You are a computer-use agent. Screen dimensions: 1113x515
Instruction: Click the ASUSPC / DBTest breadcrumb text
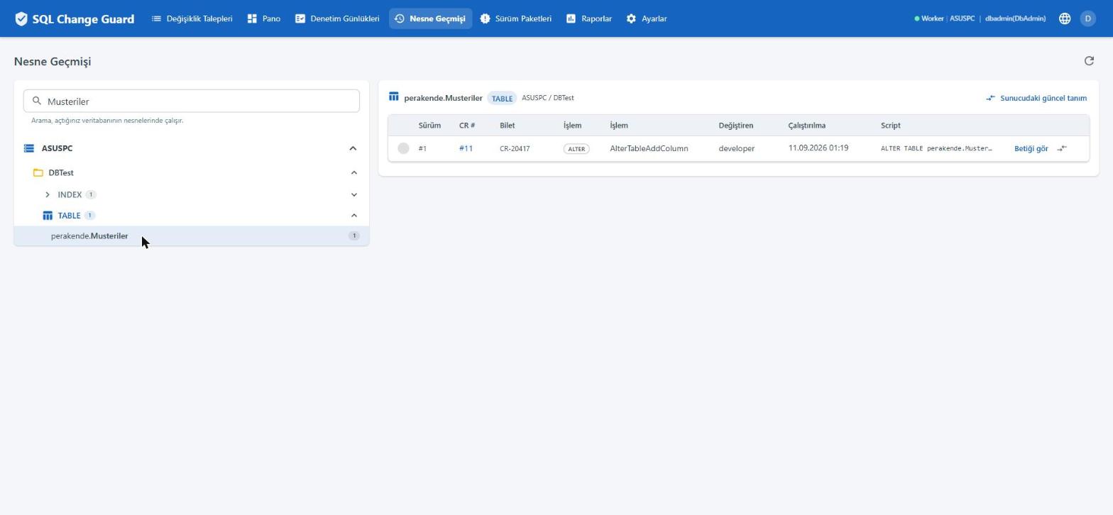tap(547, 98)
